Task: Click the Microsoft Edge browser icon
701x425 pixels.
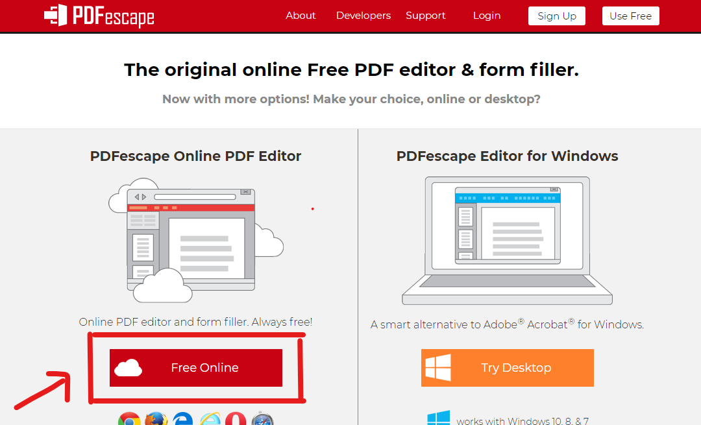Action: 183,419
